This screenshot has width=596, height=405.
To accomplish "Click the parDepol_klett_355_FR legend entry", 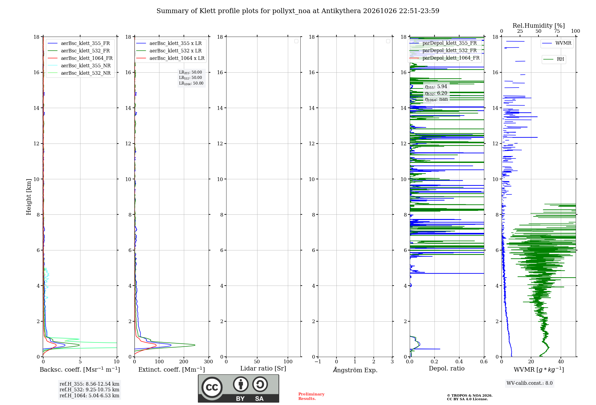I will coord(443,43).
